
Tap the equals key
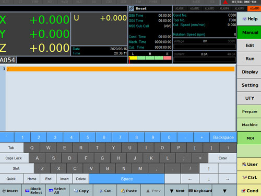(x=200, y=158)
